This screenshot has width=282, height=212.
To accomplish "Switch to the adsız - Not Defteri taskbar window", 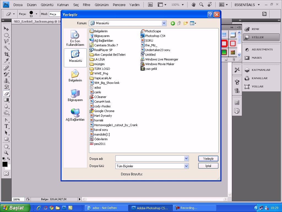I will (106, 208).
